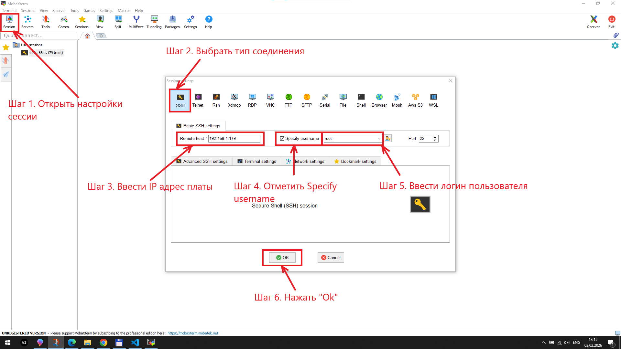Open the mobaxterm.mobatek.net link
Image resolution: width=621 pixels, height=349 pixels.
coord(193,333)
